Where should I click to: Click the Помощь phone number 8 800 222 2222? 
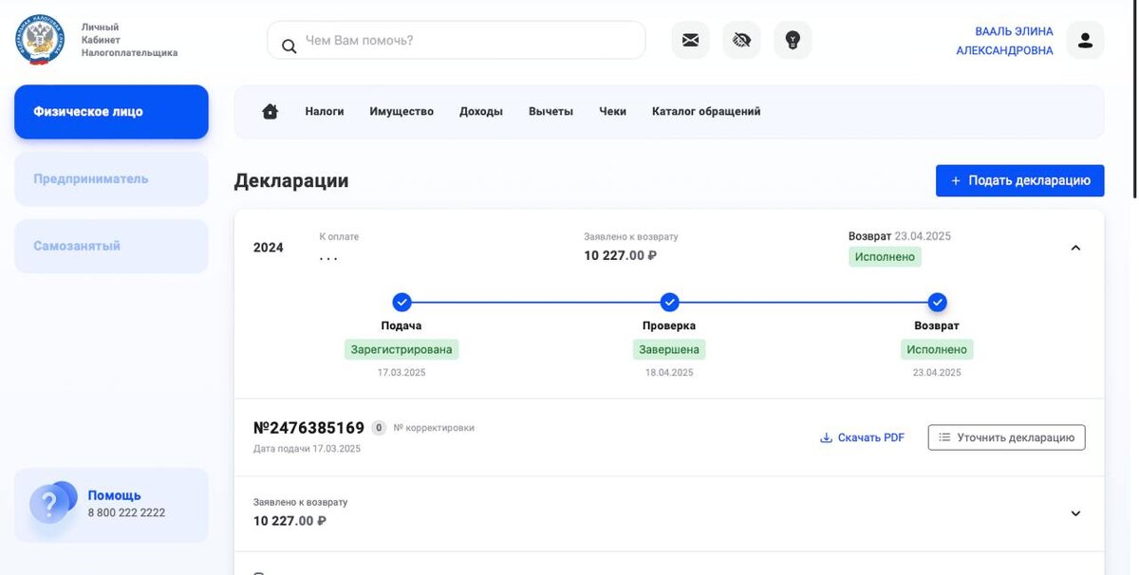coord(126,512)
